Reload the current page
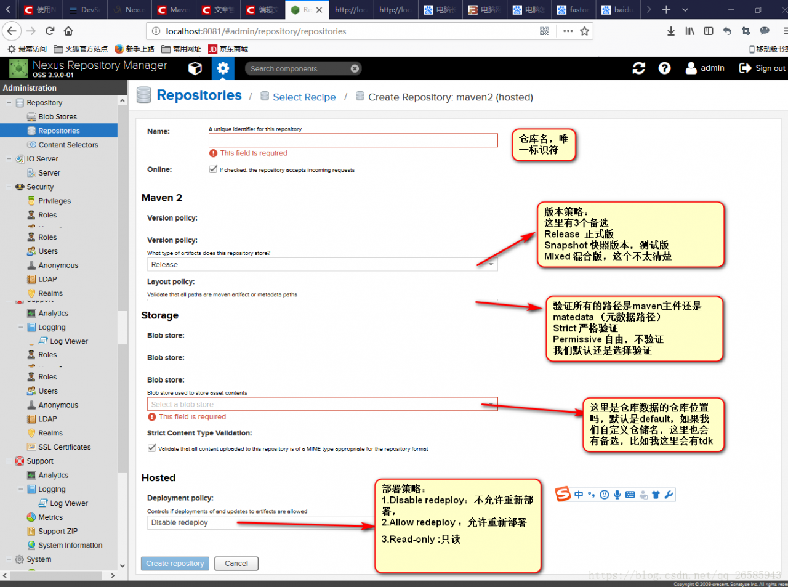Image resolution: width=788 pixels, height=587 pixels. (x=50, y=31)
